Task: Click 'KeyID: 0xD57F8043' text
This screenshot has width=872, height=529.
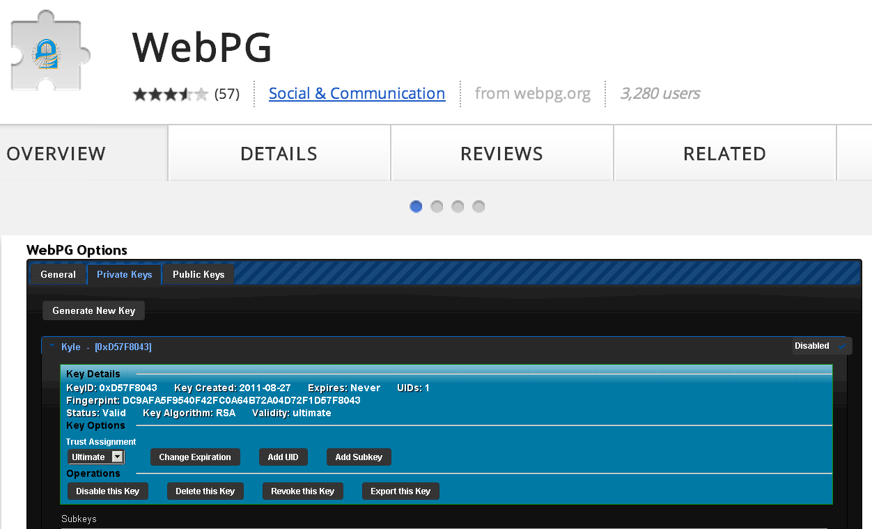Action: point(111,388)
